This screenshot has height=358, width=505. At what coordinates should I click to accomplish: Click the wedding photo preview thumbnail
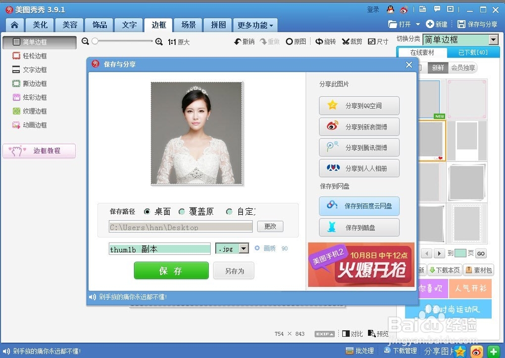(x=196, y=133)
